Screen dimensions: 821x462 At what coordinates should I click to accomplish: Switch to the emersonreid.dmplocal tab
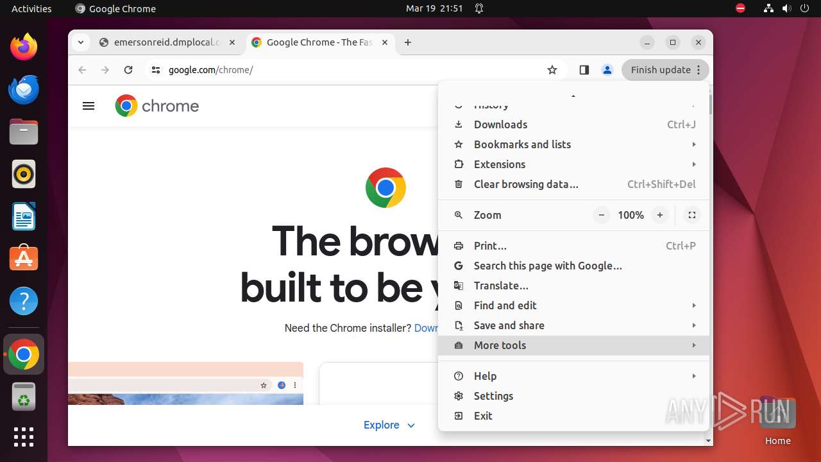point(169,42)
